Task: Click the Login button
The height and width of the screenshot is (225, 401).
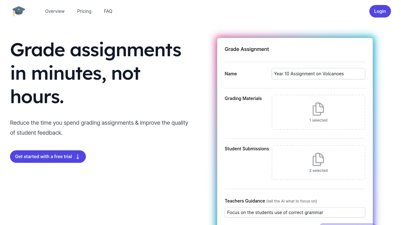Action: tap(380, 11)
